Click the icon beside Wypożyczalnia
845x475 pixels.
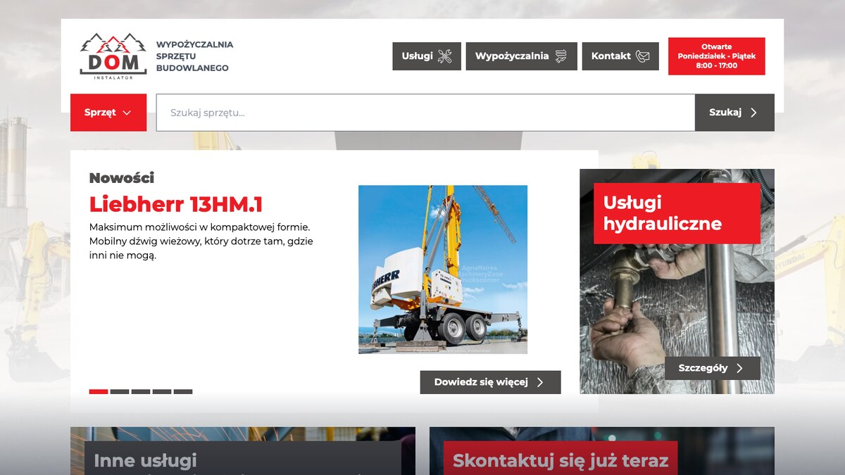[561, 56]
